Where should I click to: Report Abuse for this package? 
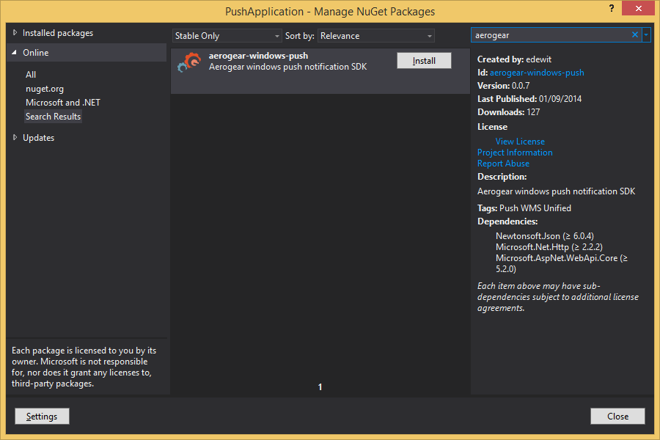(503, 163)
